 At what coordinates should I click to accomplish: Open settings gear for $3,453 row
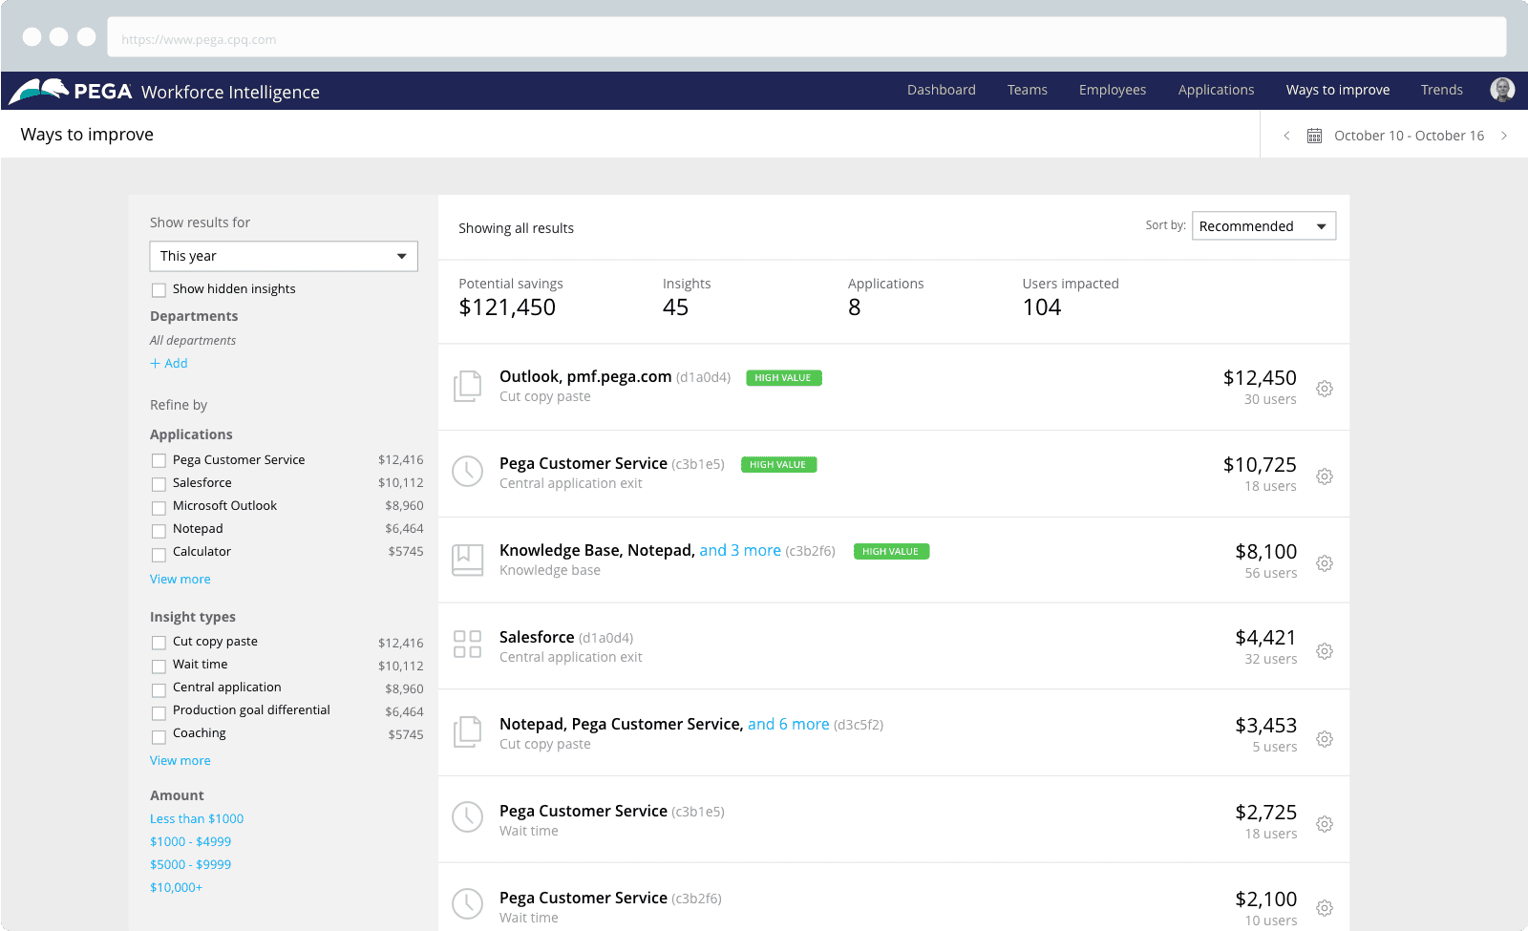1325,738
